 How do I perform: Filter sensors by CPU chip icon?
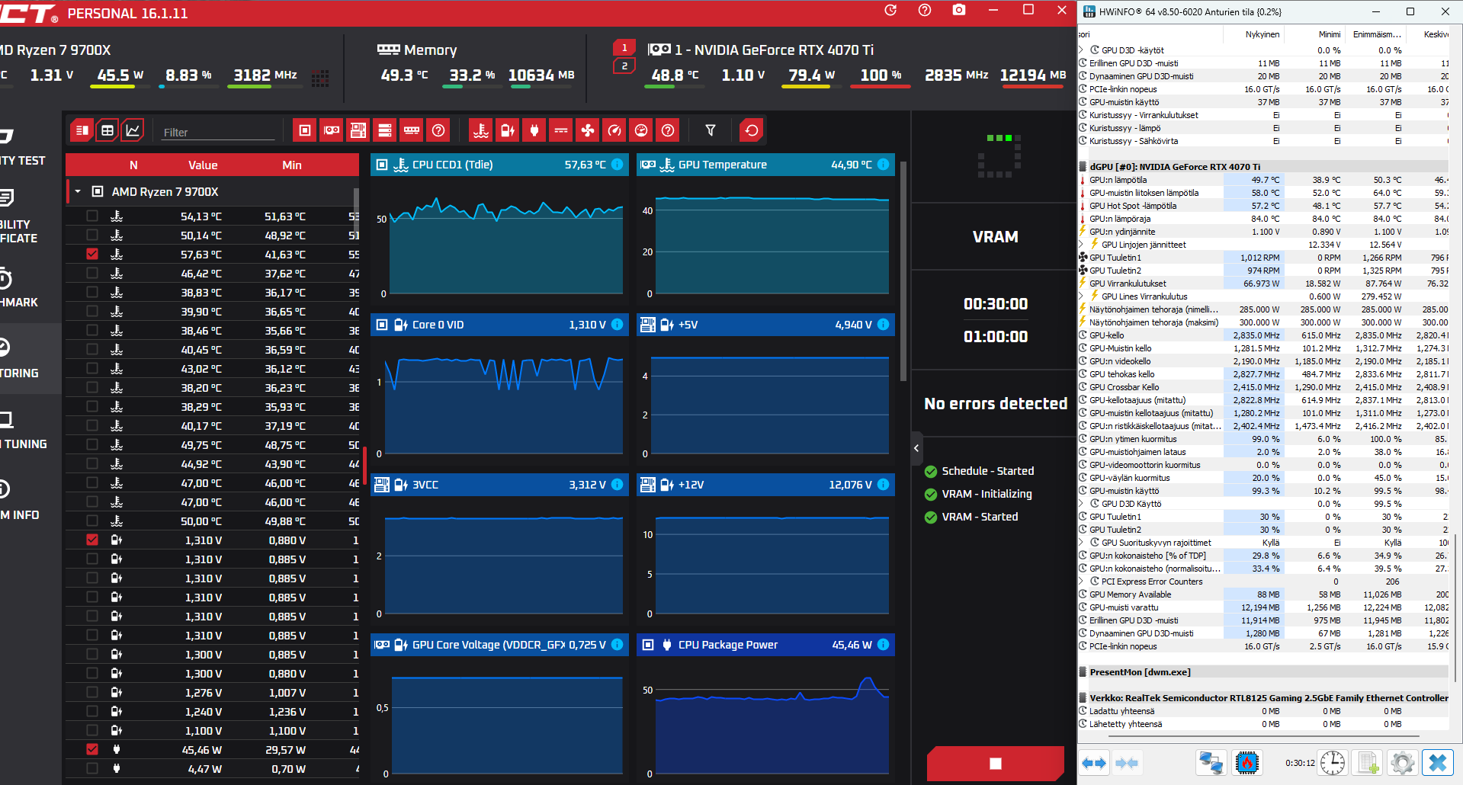305,130
